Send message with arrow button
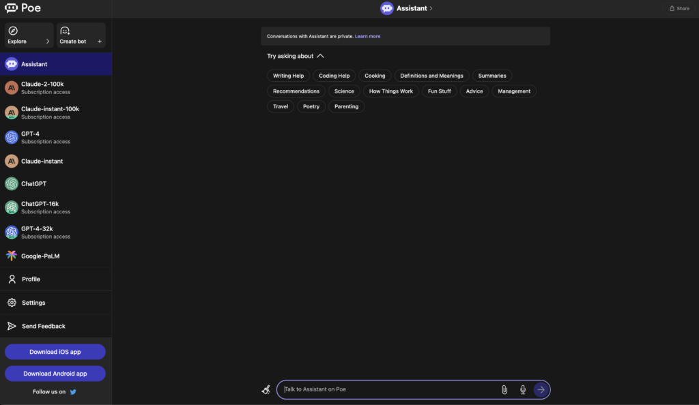This screenshot has height=405, width=699. click(541, 390)
